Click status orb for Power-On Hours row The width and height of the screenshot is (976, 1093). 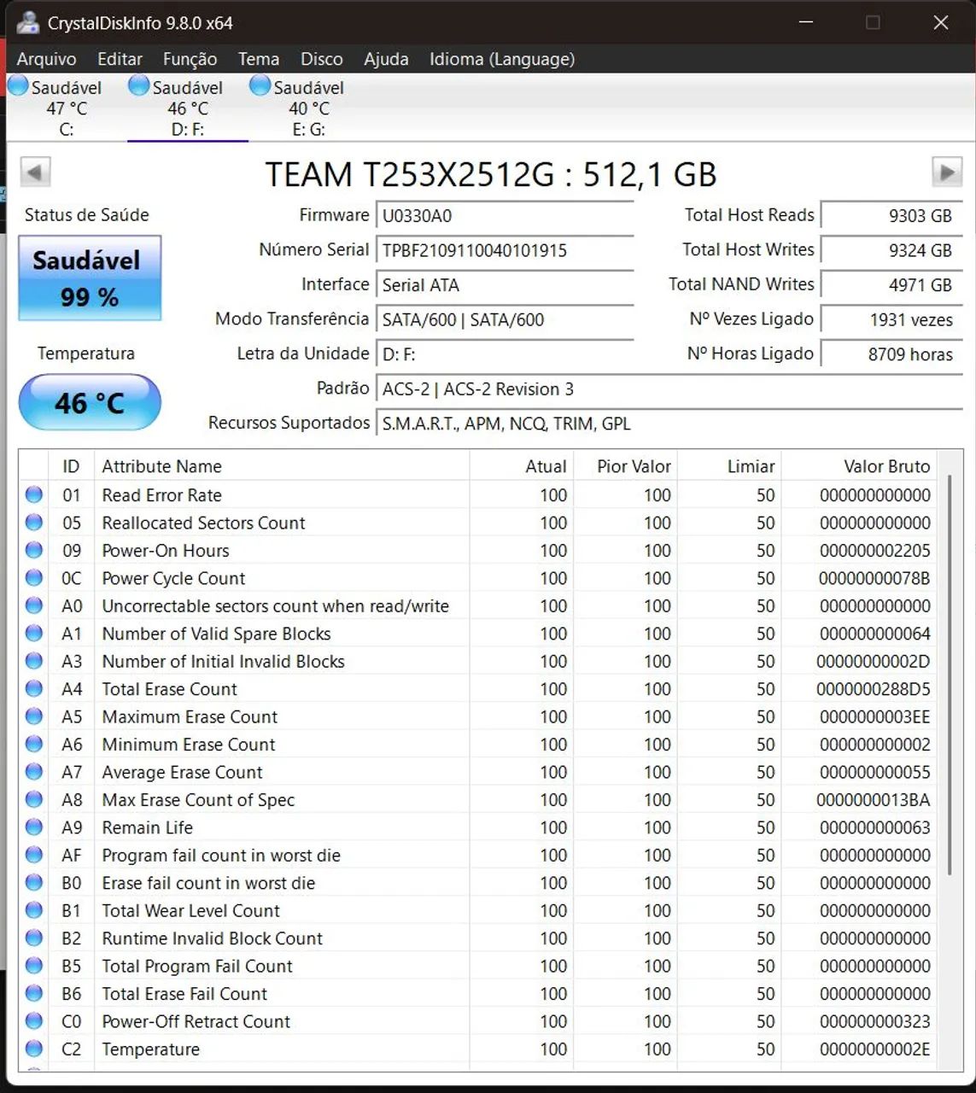point(34,550)
